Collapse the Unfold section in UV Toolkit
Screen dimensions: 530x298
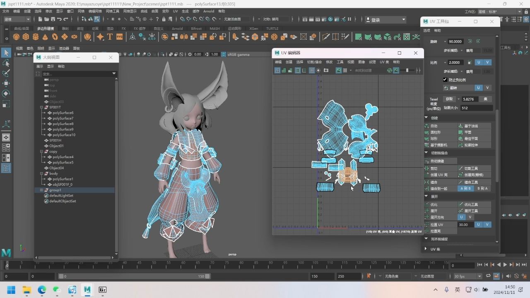pos(426,196)
